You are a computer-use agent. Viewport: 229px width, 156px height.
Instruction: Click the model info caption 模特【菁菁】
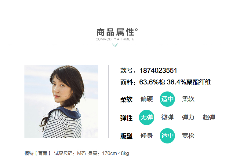click(x=38, y=153)
